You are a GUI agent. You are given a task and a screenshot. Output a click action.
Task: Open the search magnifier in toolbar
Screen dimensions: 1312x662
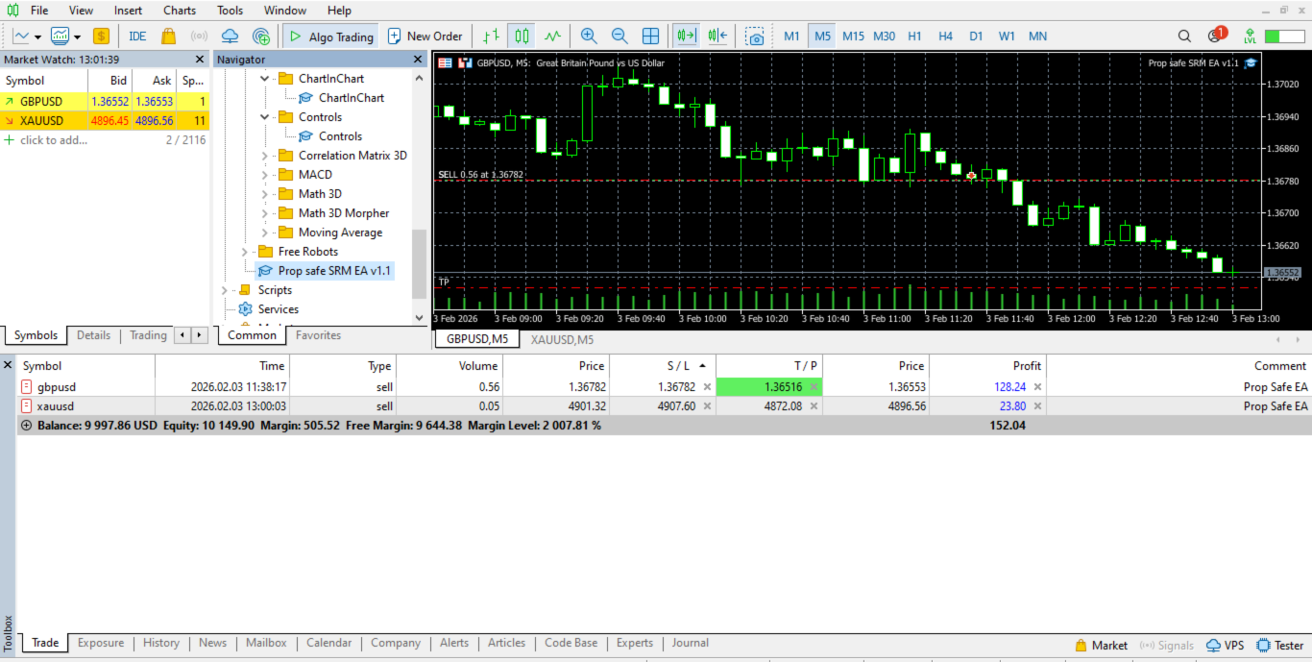point(1184,37)
